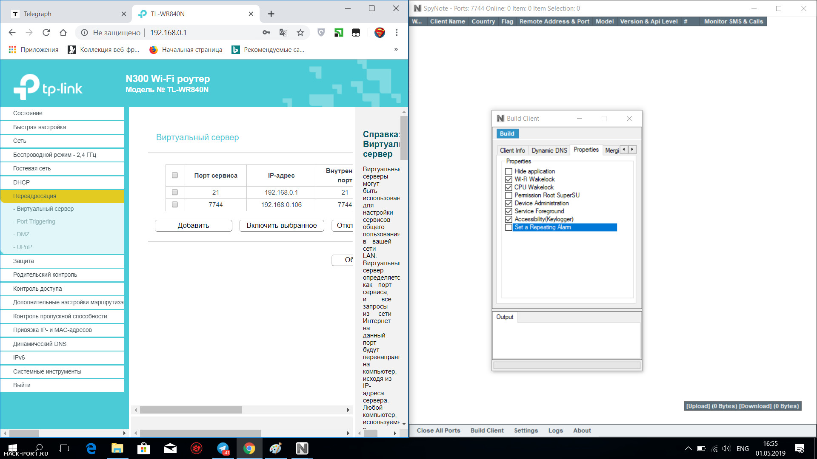
Task: Toggle the Device Administration checkbox
Action: click(508, 203)
